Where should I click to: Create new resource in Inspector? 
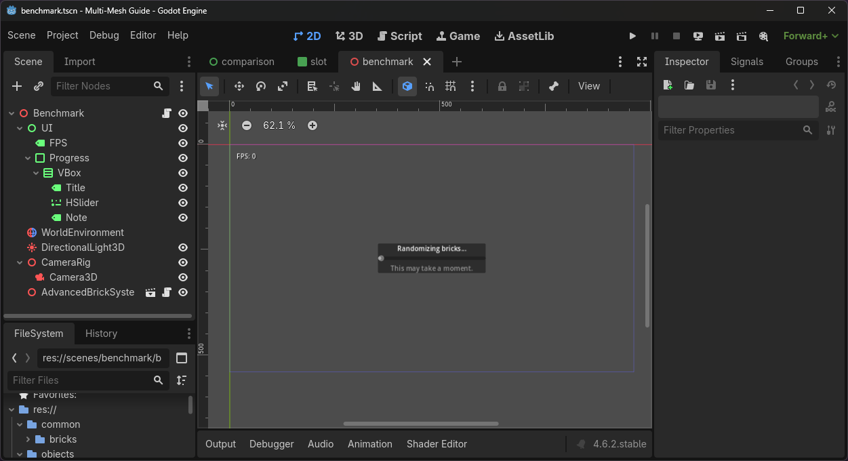click(x=668, y=85)
